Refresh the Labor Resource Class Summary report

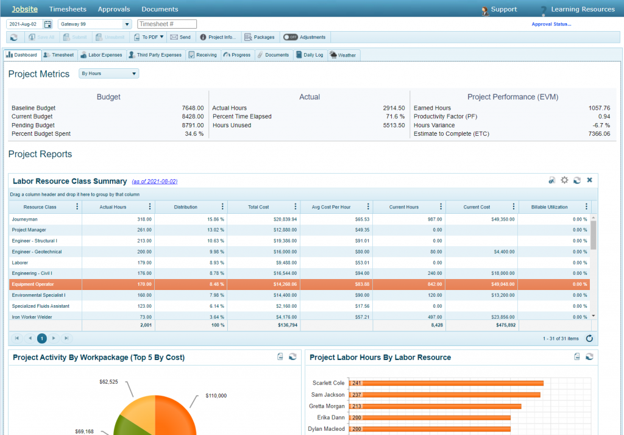pos(576,180)
